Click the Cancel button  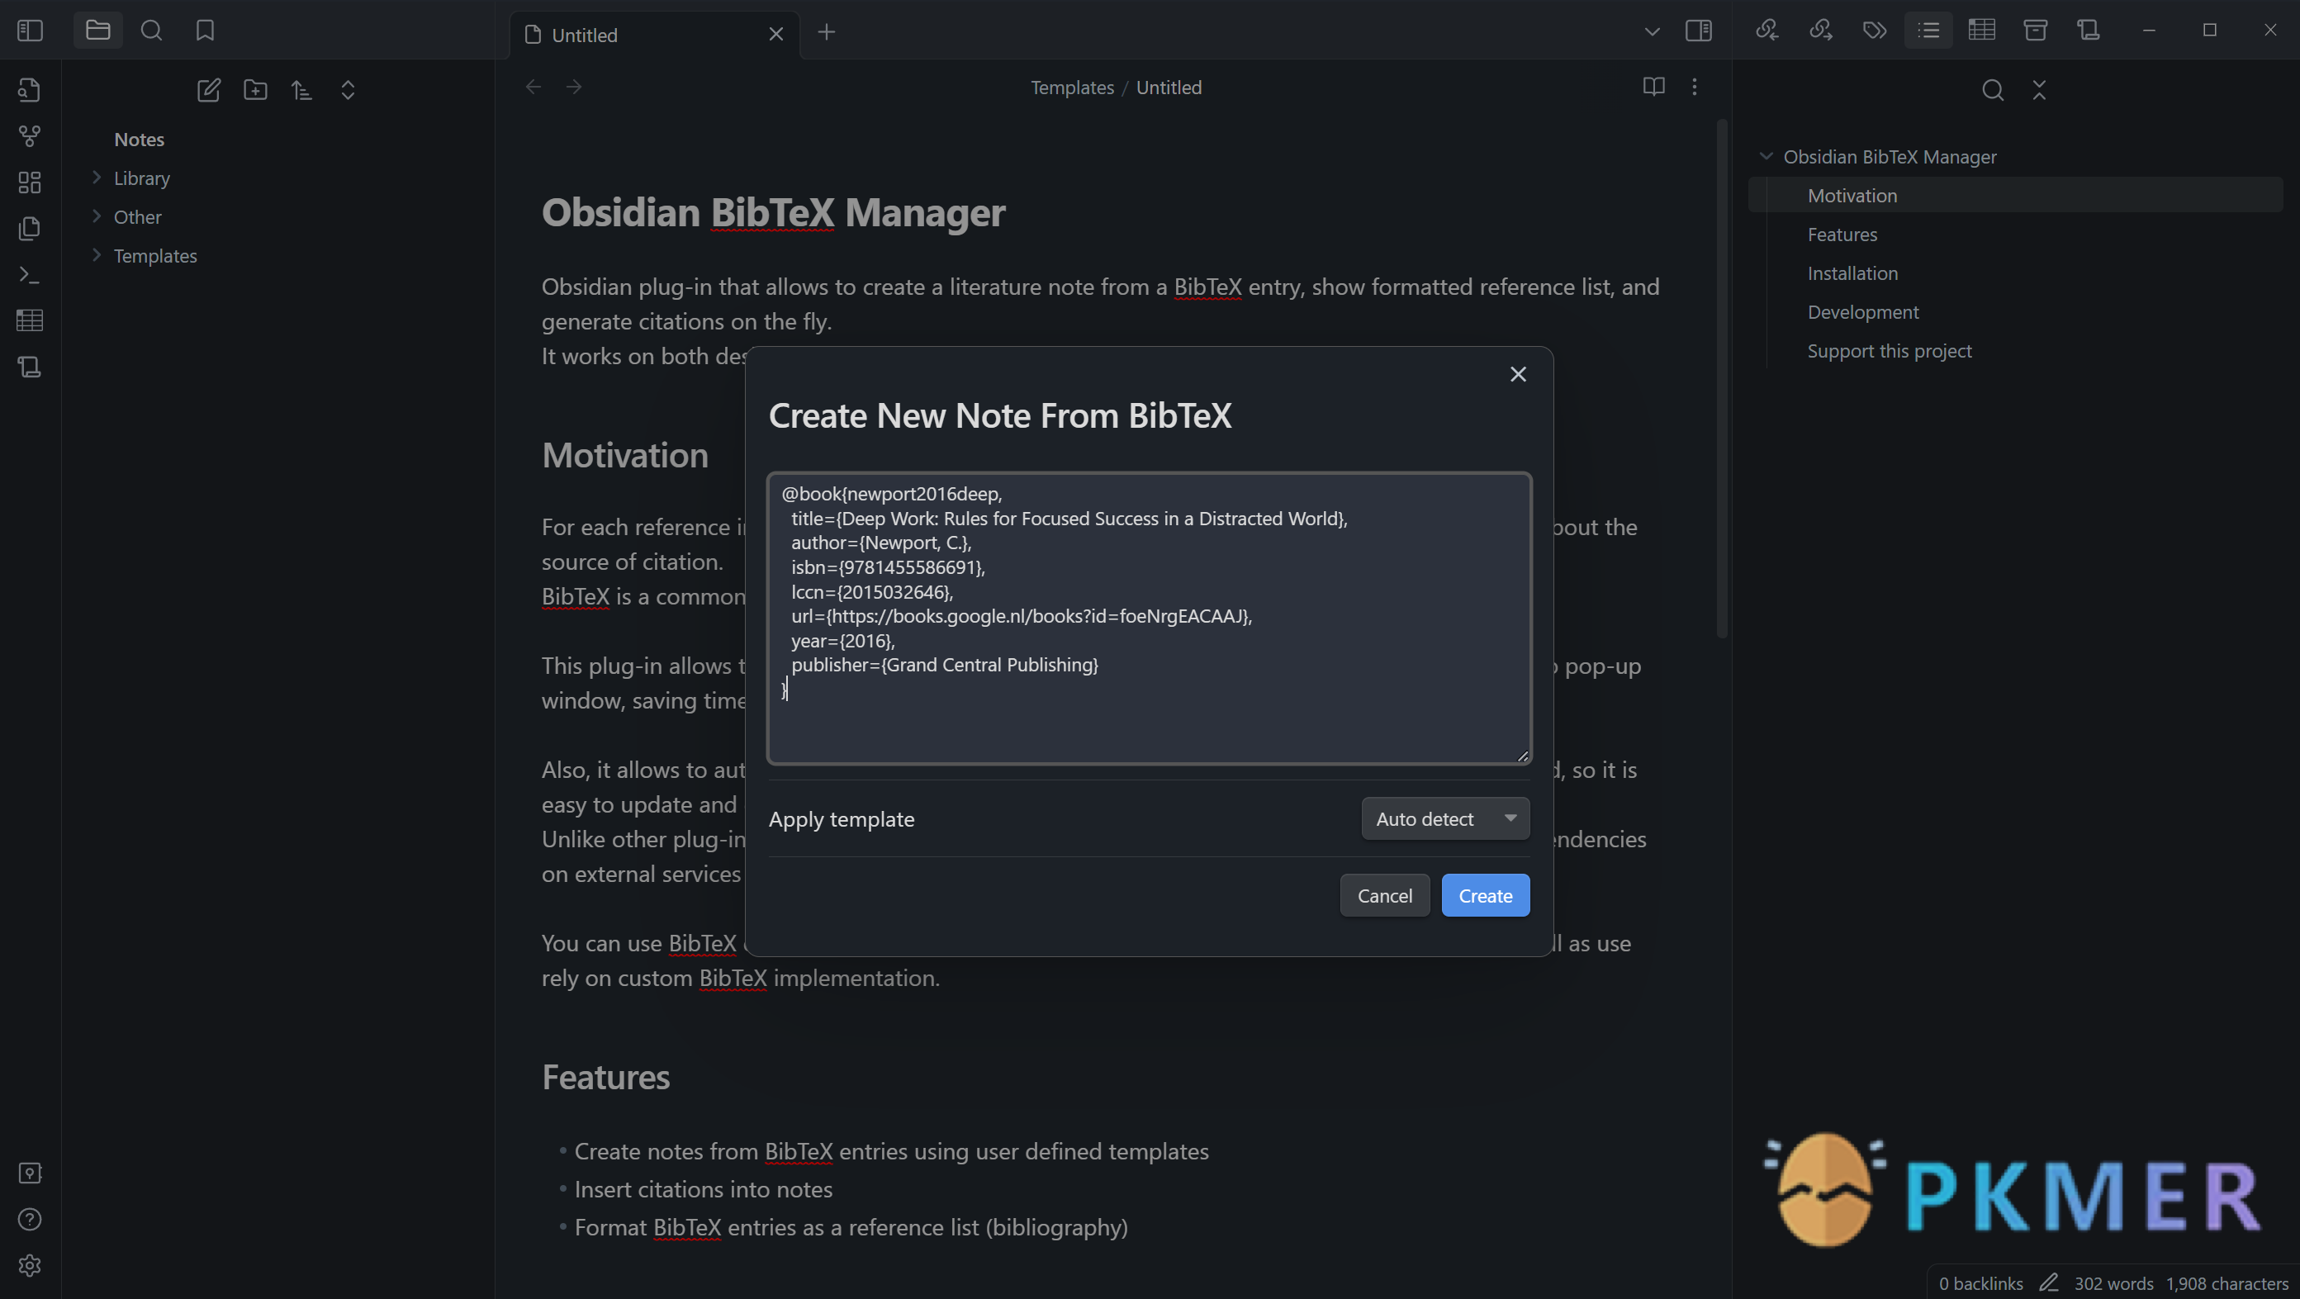1385,895
